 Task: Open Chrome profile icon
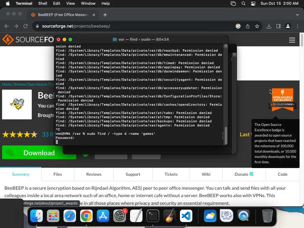(288, 26)
